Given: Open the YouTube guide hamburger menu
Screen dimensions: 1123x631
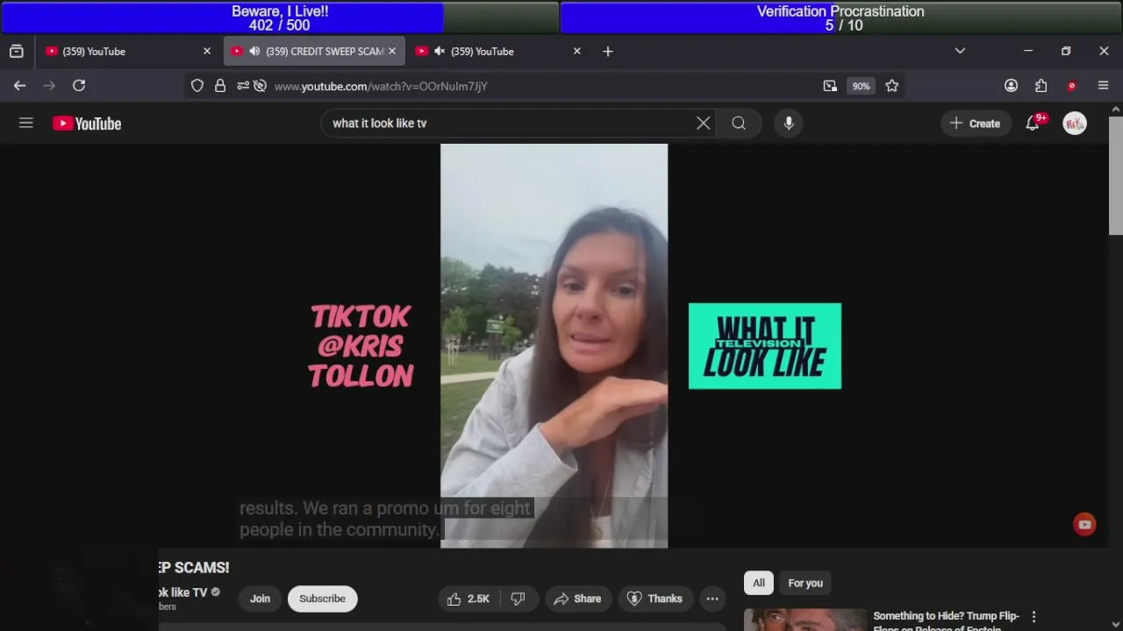Looking at the screenshot, I should pos(26,124).
